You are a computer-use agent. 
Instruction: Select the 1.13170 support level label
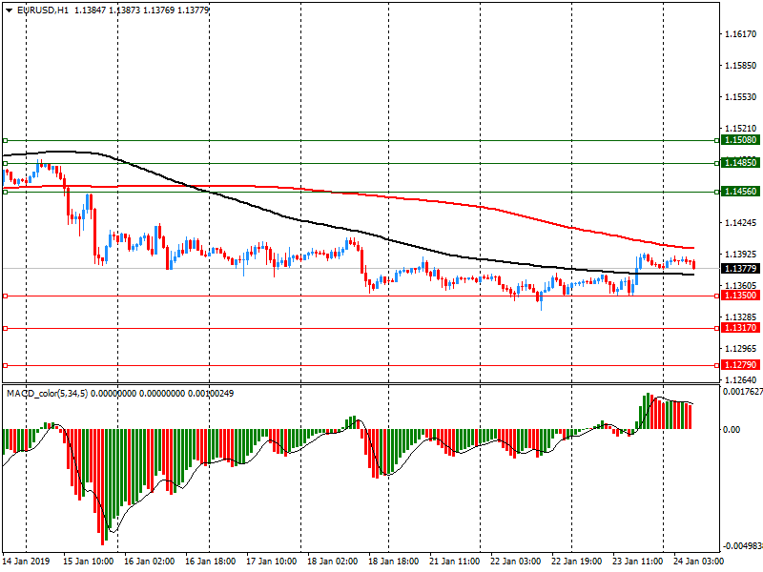(x=740, y=328)
